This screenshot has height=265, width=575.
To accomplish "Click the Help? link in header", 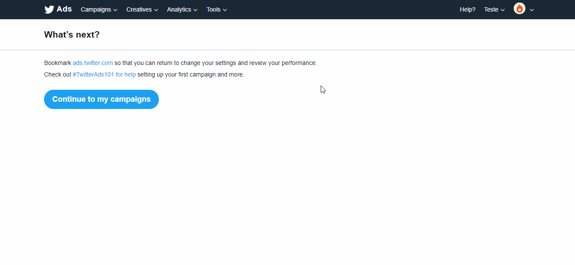I will pyautogui.click(x=468, y=9).
